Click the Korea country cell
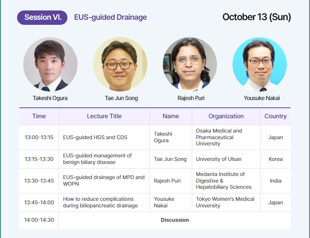The height and width of the screenshot is (238, 310). 276,159
